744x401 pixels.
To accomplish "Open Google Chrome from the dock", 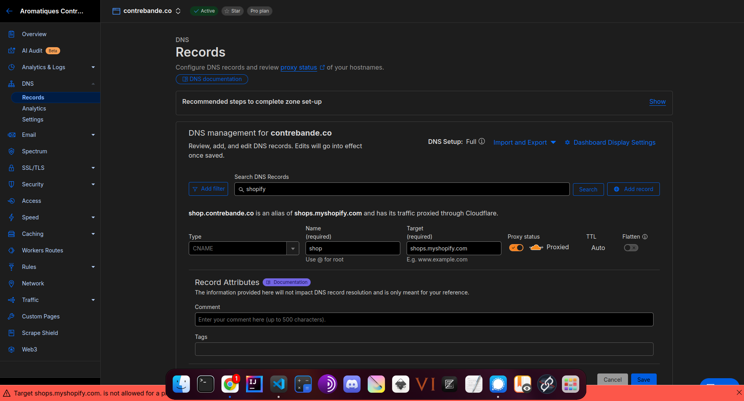I will (230, 384).
